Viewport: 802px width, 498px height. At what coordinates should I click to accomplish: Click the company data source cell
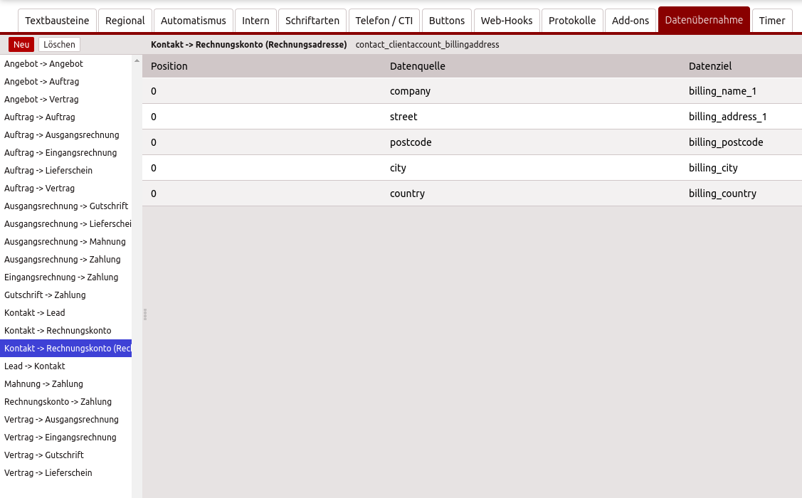coord(410,91)
